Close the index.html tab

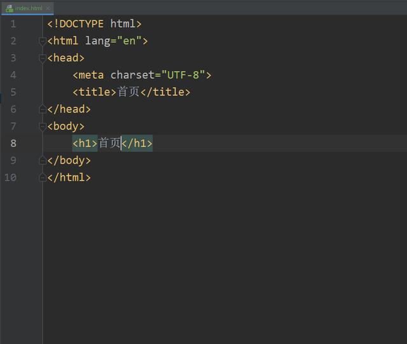click(x=48, y=8)
